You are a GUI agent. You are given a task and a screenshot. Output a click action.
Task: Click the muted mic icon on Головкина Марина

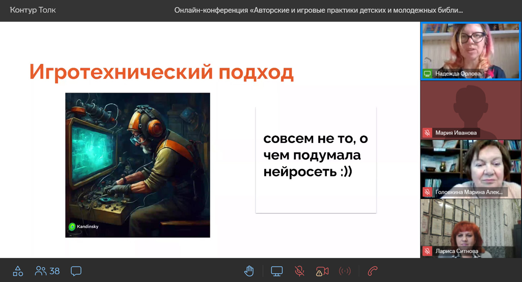pyautogui.click(x=427, y=192)
